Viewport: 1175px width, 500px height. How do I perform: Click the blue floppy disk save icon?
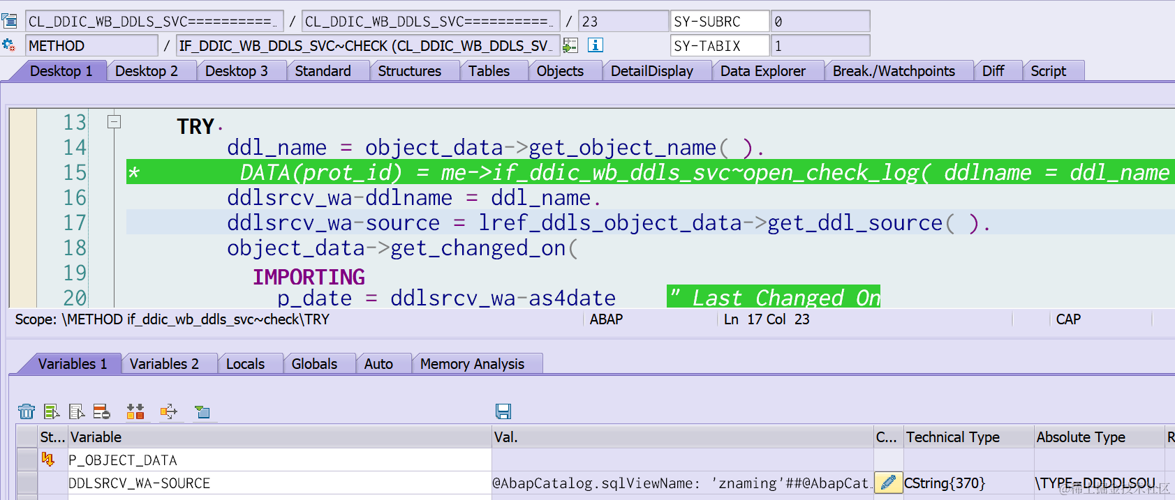(x=503, y=411)
